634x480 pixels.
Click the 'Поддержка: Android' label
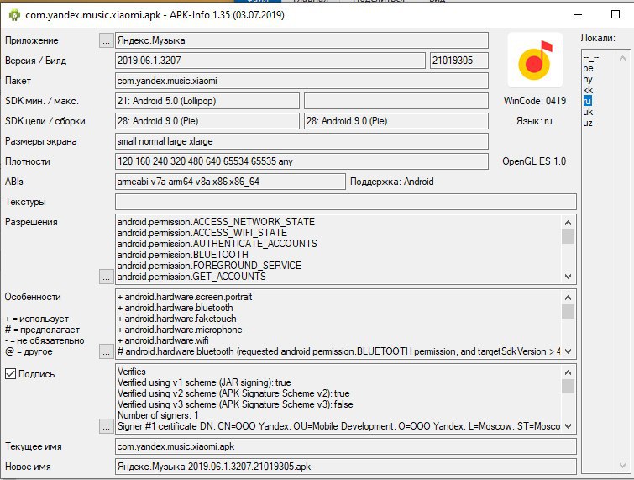click(x=392, y=182)
